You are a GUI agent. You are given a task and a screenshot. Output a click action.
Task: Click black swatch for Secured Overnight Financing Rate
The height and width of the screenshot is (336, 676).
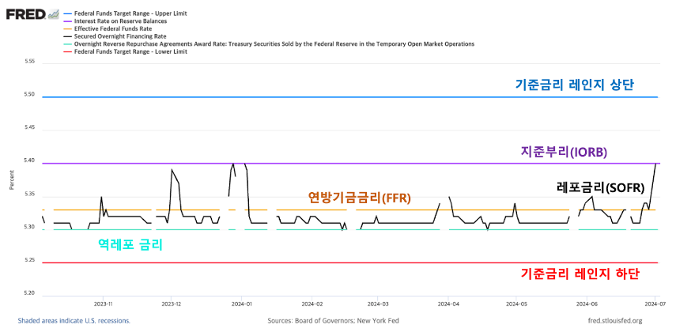pos(67,36)
